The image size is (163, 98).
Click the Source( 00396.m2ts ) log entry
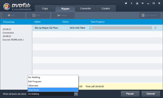[x=13, y=40]
